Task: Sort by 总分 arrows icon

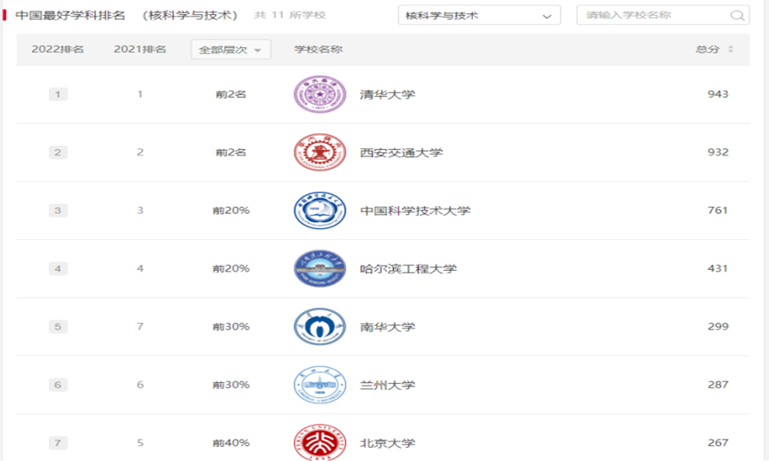Action: [x=731, y=49]
